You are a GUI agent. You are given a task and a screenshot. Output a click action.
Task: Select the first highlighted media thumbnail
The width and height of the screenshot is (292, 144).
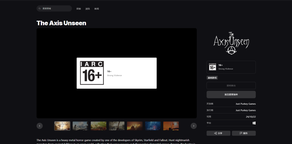[62, 126]
